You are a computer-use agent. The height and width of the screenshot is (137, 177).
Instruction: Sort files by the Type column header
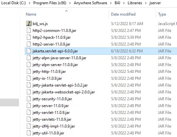tap(162, 14)
